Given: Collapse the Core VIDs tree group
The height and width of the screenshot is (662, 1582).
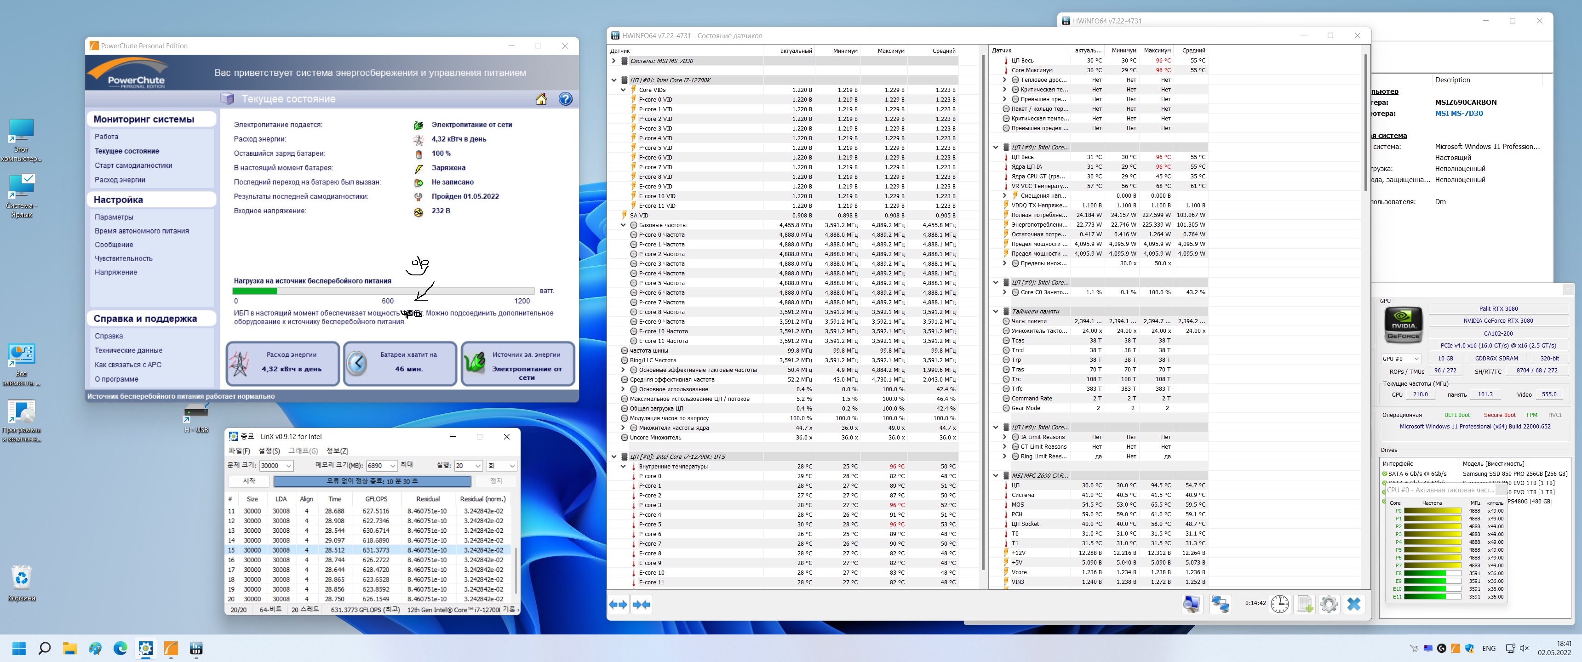Looking at the screenshot, I should pos(623,90).
